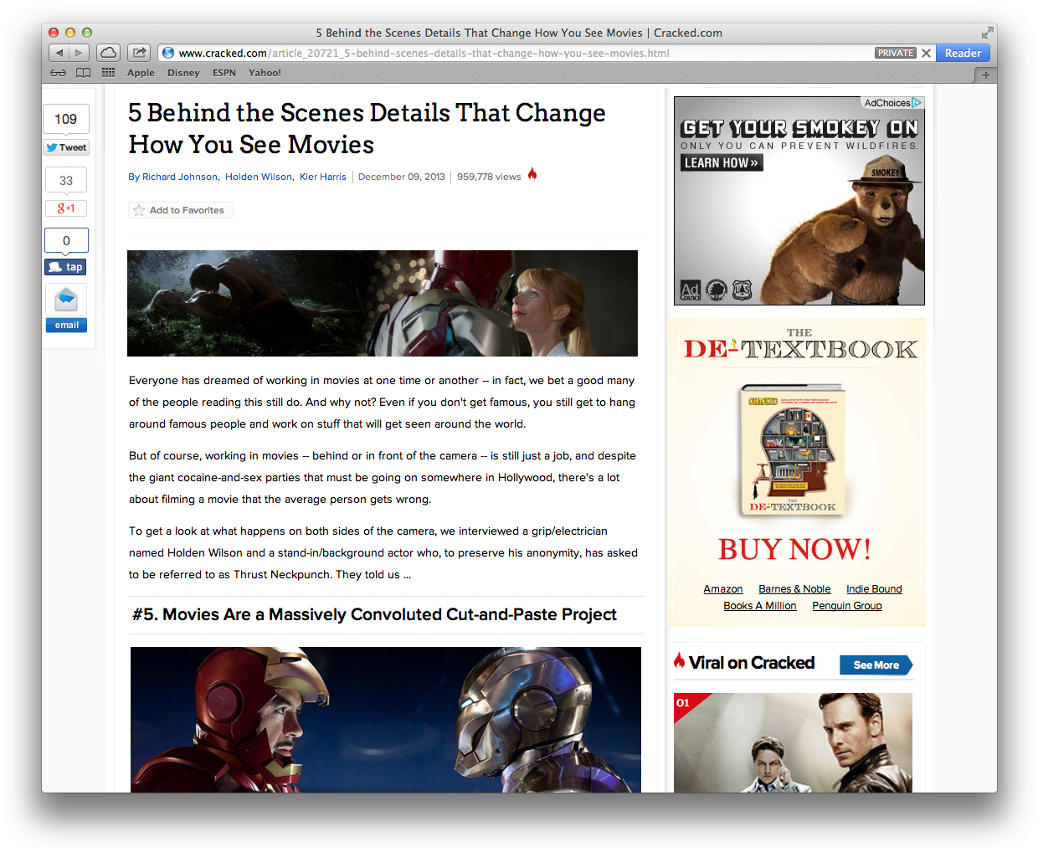The width and height of the screenshot is (1038, 852).
Task: Click the Google +1 button
Action: (66, 208)
